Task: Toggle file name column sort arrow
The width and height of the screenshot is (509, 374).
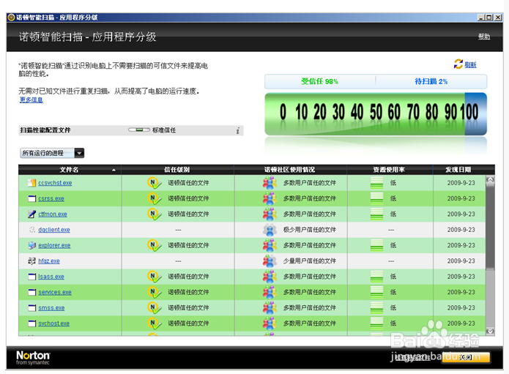Action: pyautogui.click(x=114, y=170)
